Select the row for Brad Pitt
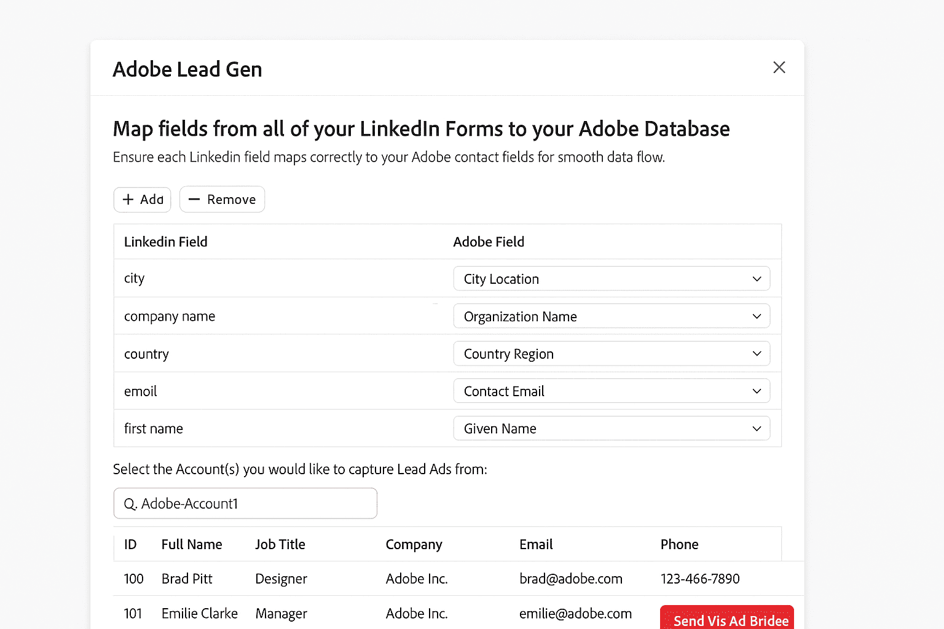944x629 pixels. tap(369, 578)
